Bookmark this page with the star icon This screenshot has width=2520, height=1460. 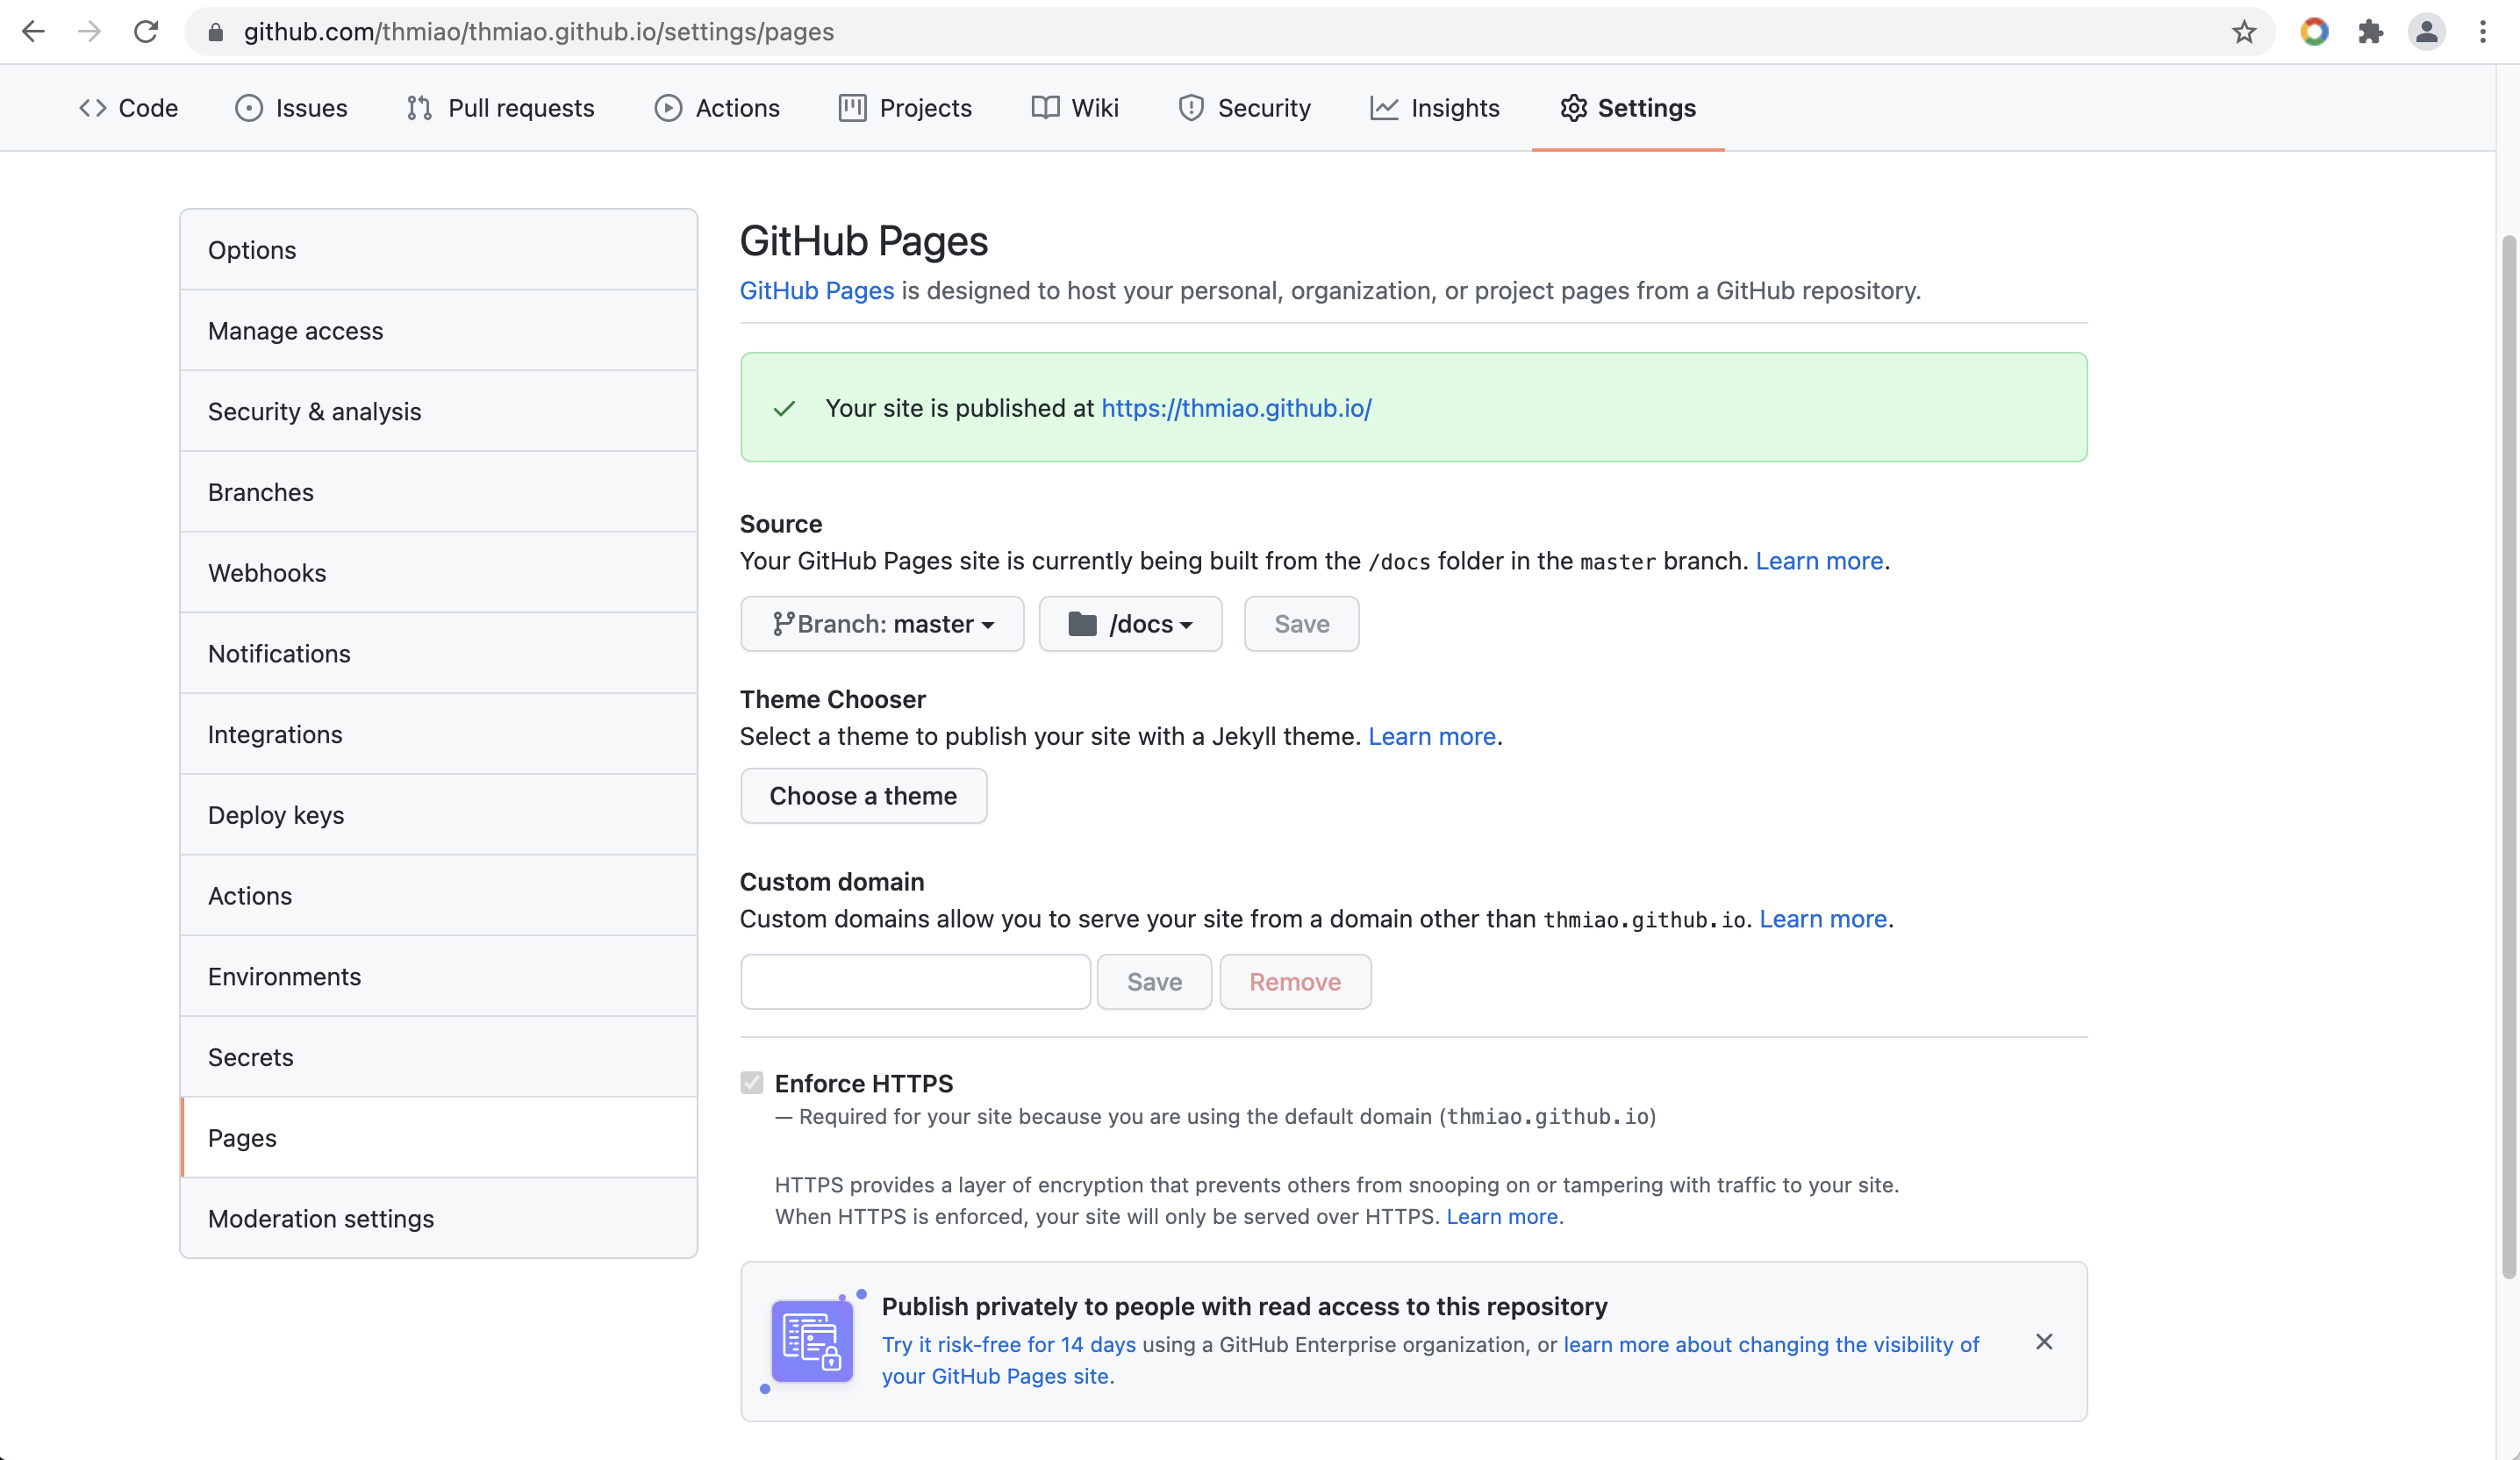[x=2244, y=32]
